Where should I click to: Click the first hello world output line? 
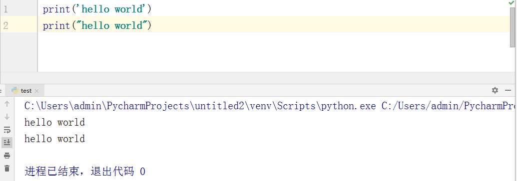[x=55, y=123]
